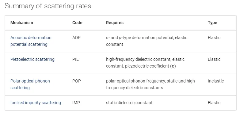Screen dimensions: 240x117
Task: Open the Piezoelectric scattering link
Action: click(32, 59)
